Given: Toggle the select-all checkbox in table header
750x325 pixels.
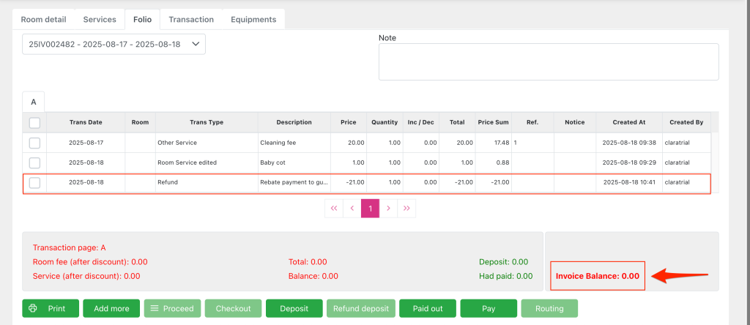Looking at the screenshot, I should pyautogui.click(x=34, y=122).
